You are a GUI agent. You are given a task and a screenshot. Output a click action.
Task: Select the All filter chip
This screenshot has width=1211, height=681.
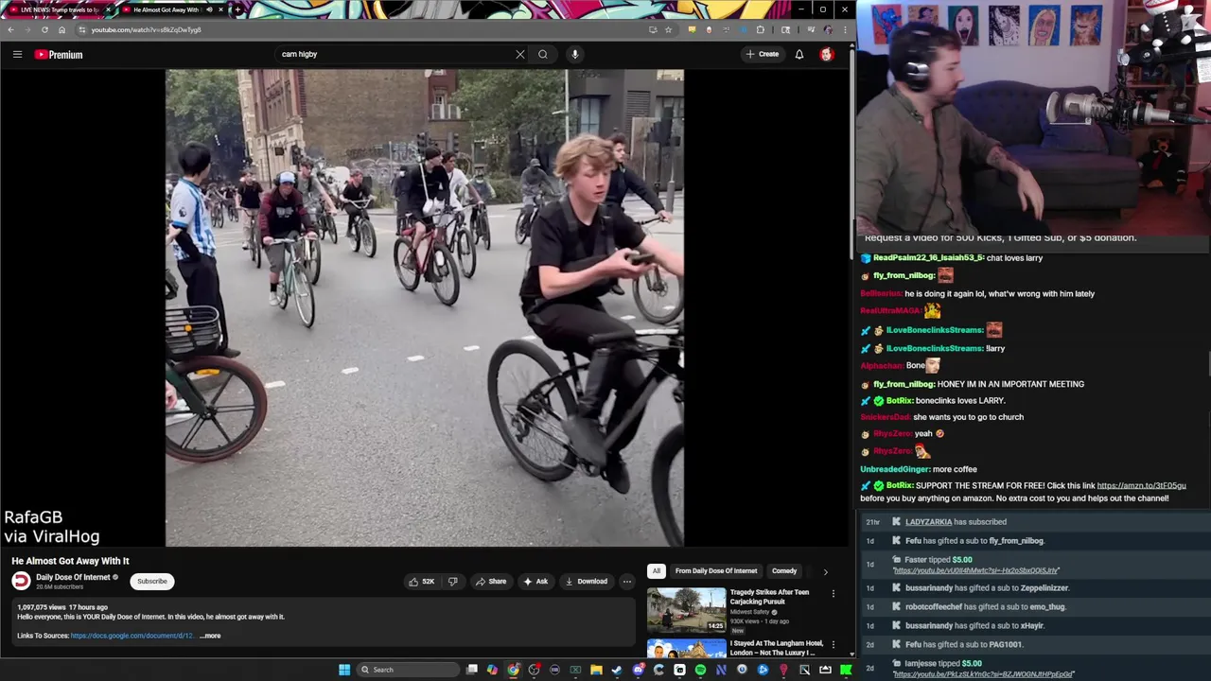coord(656,571)
